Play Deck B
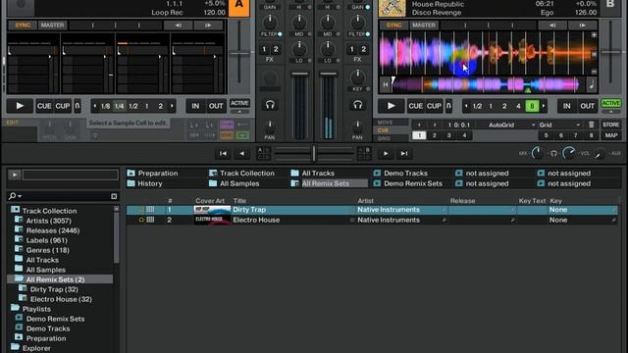This screenshot has height=353, width=628. click(x=391, y=106)
